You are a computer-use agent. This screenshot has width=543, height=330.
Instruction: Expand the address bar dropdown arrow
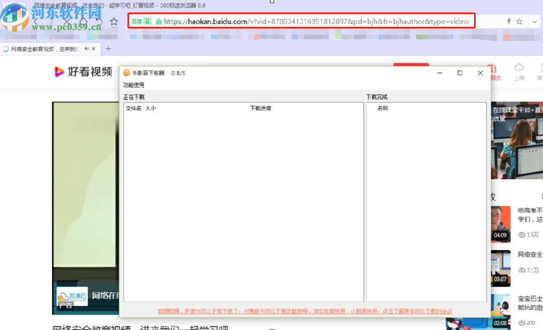(x=535, y=22)
